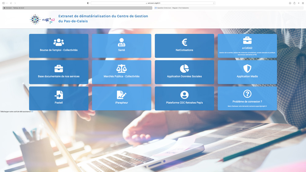The width and height of the screenshot is (306, 172).
Task: Open Marchés Publics scales icon
Action: pos(121,69)
